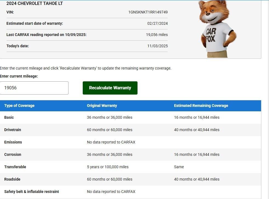Select the Type of Coverage column header
This screenshot has height=199, width=269.
tap(19, 106)
